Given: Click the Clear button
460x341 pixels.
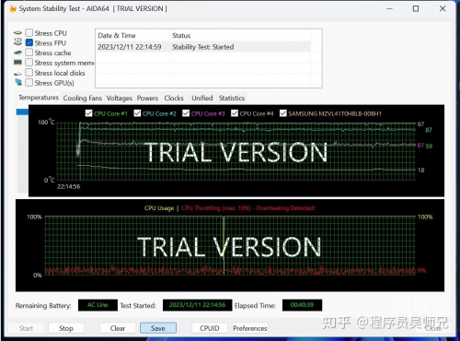Looking at the screenshot, I should pyautogui.click(x=118, y=328).
